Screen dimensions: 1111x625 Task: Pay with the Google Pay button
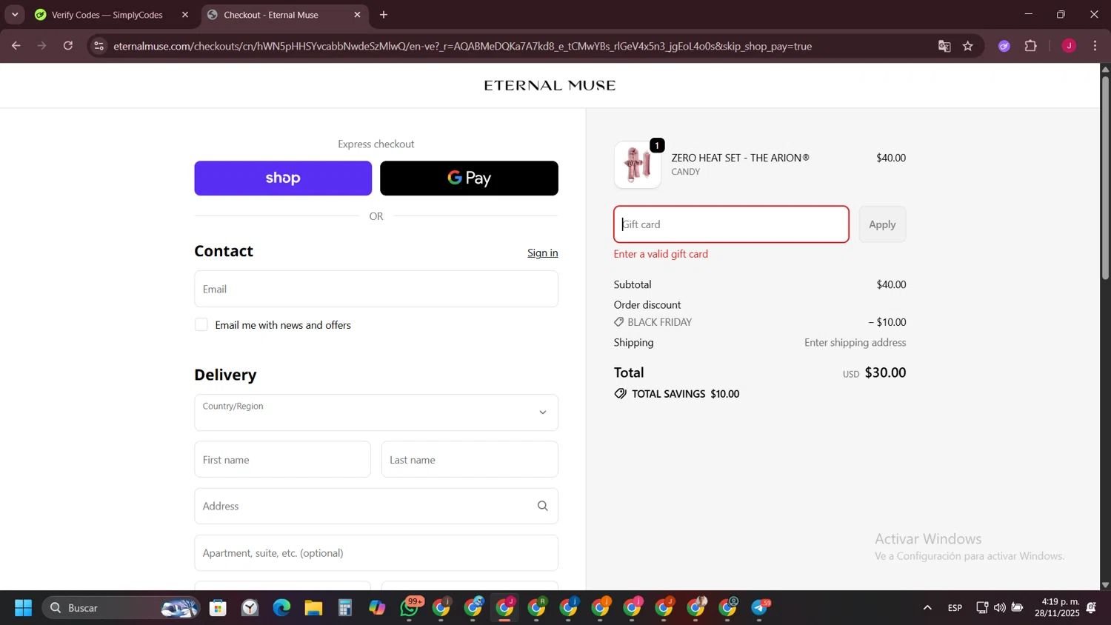(x=469, y=178)
